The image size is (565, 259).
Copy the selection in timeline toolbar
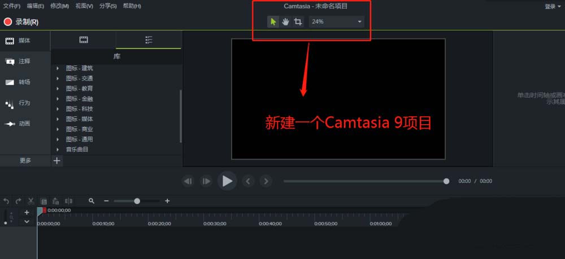44,201
